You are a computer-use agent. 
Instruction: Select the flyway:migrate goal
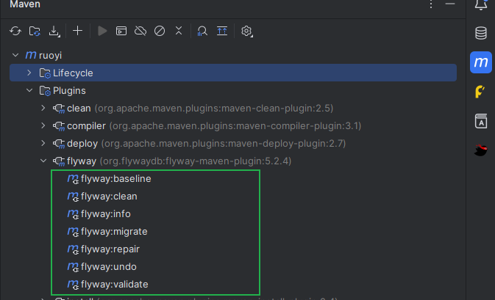point(114,232)
